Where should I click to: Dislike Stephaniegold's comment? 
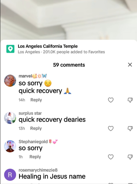tap(130, 157)
